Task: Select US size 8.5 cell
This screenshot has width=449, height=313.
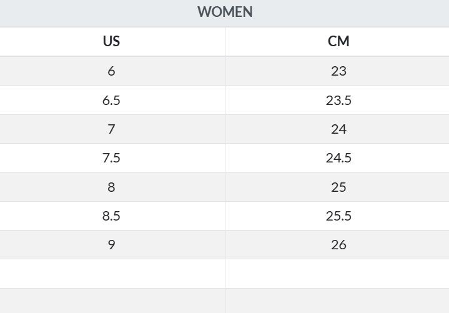Action: click(x=112, y=216)
